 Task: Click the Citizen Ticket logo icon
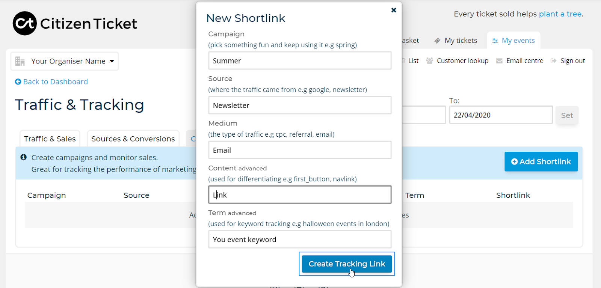point(25,23)
